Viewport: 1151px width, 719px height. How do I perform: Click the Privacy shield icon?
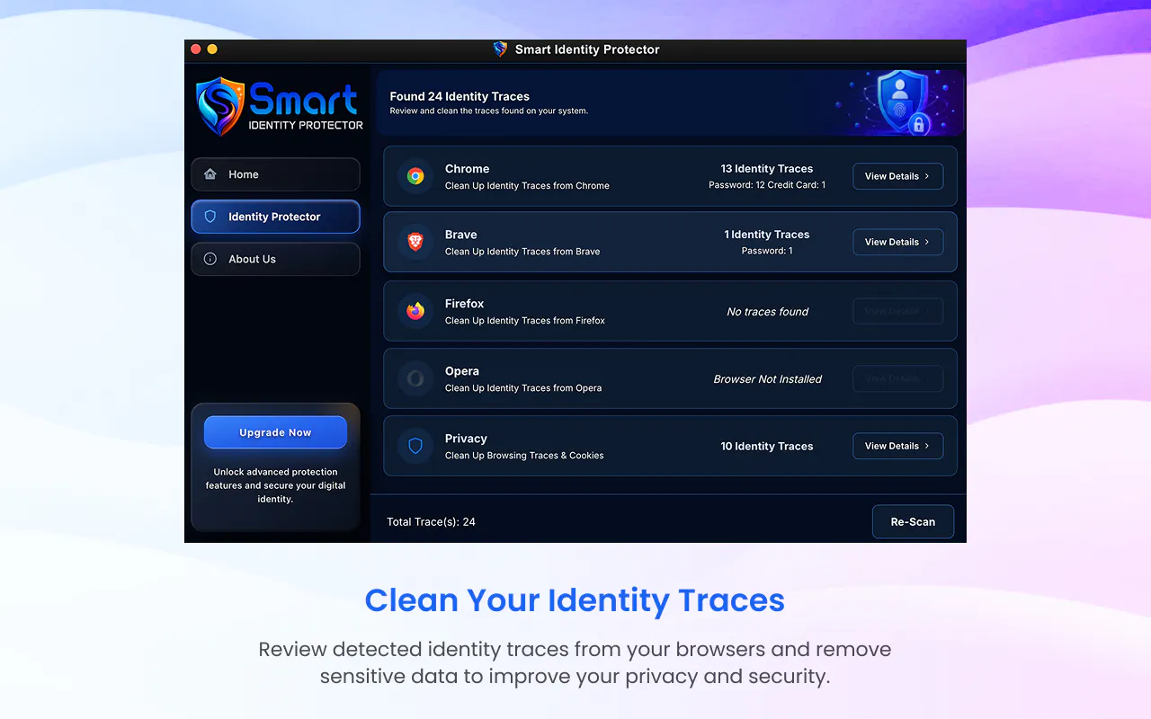415,446
